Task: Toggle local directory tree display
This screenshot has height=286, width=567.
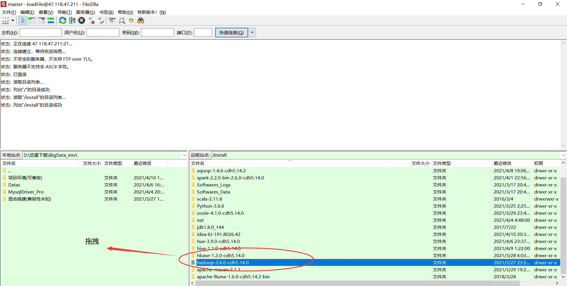Action: (x=32, y=20)
